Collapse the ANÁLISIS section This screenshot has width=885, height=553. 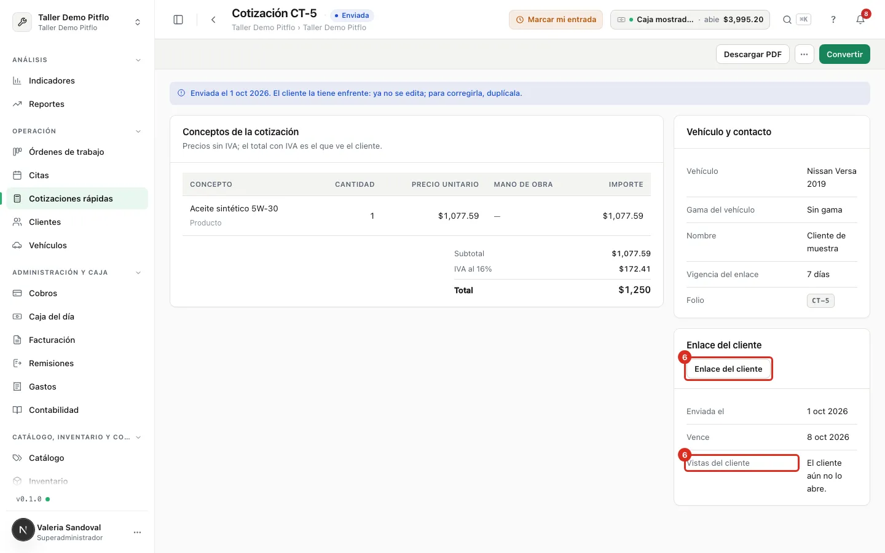tap(138, 60)
